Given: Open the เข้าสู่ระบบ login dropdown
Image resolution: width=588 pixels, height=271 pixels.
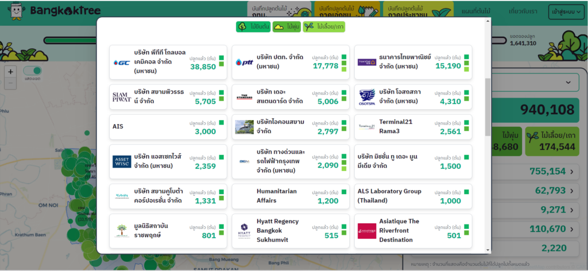Looking at the screenshot, I should 566,12.
